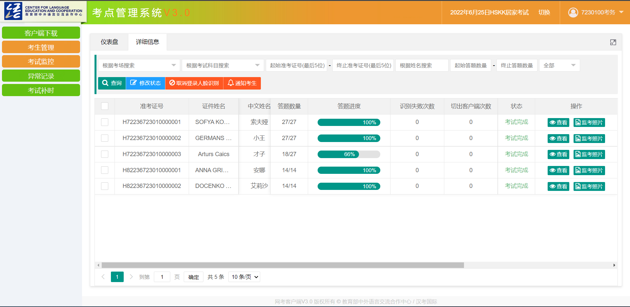The width and height of the screenshot is (630, 307).
Task: Click 取消登录人脸识别 cancel face recognition button
Action: coord(194,83)
